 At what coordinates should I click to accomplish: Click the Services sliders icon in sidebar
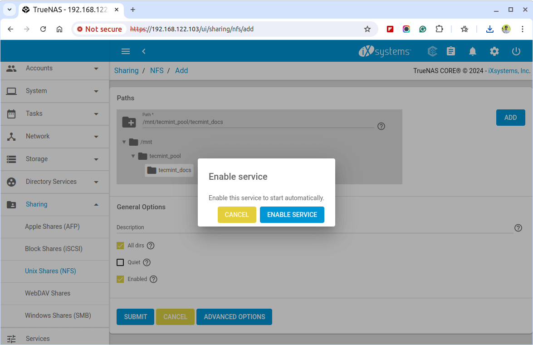(11, 339)
